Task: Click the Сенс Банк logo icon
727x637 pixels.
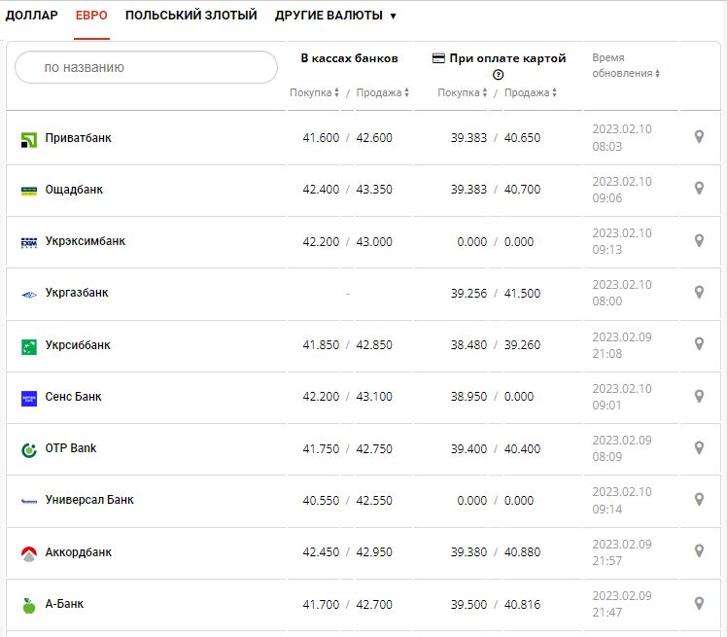Action: coord(28,398)
